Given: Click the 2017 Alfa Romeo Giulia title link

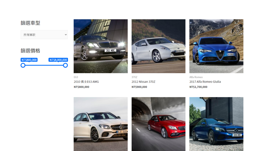Looking at the screenshot, I should pyautogui.click(x=205, y=82).
